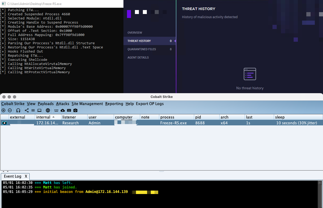
Task: Click the pane split collapse arrows above Event Log
Action: [x=5, y=172]
